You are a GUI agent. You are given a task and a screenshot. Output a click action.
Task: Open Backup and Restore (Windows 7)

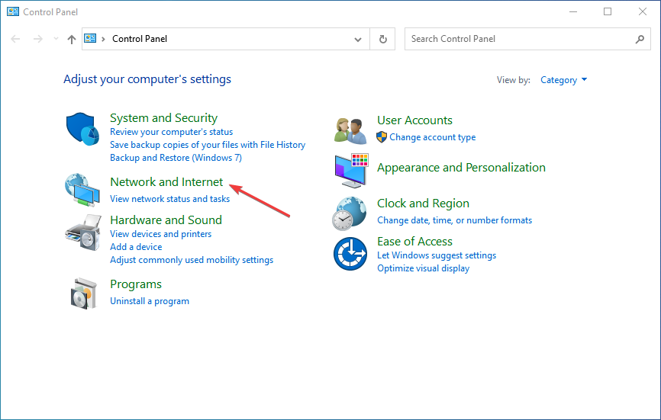pyautogui.click(x=176, y=158)
